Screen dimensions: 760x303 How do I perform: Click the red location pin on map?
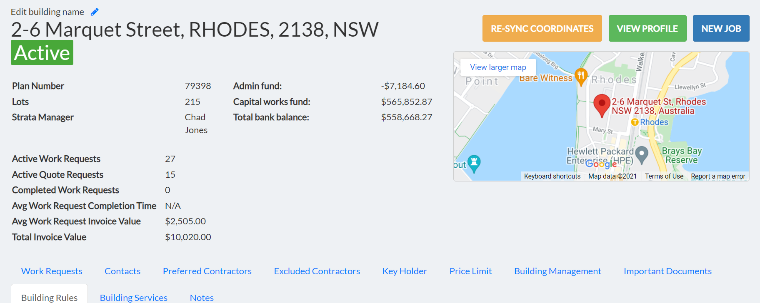coord(602,106)
